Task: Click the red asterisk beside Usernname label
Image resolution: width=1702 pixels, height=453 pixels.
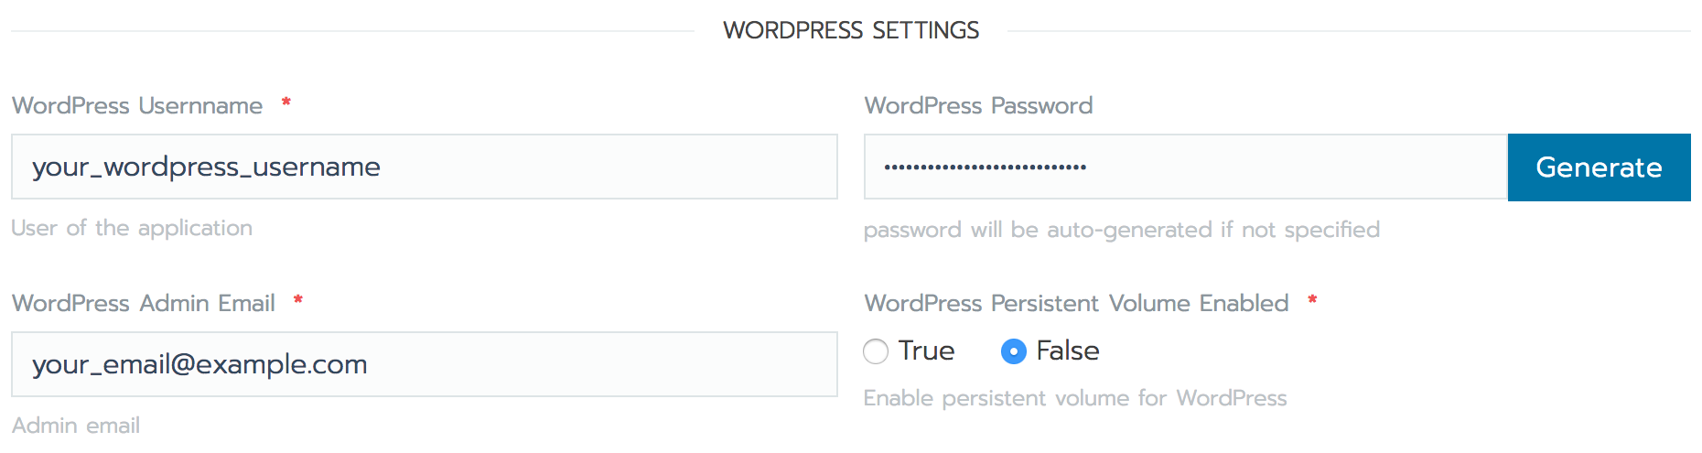Action: 286,102
